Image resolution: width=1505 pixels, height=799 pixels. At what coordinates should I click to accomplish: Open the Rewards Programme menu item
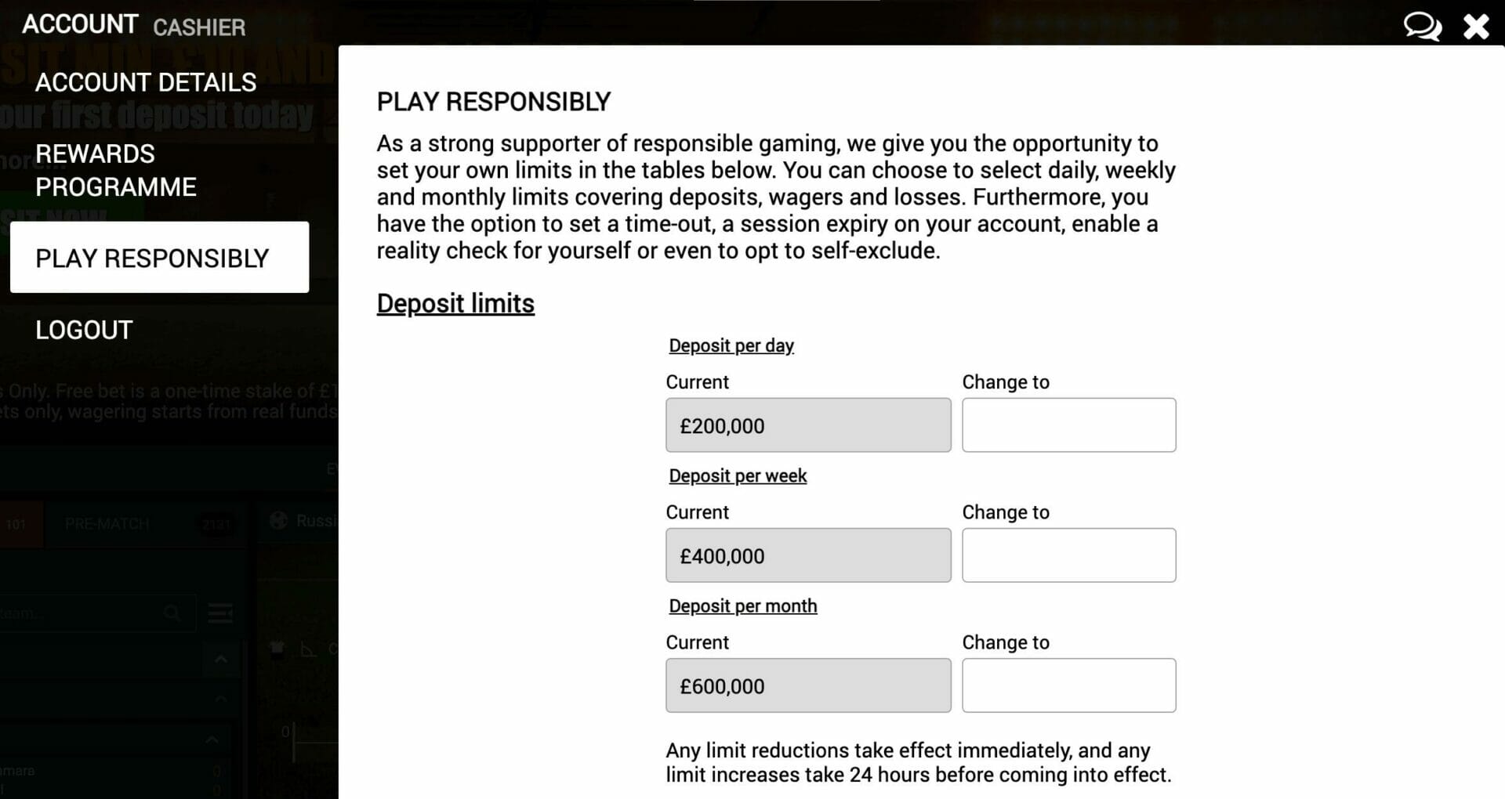pyautogui.click(x=116, y=170)
